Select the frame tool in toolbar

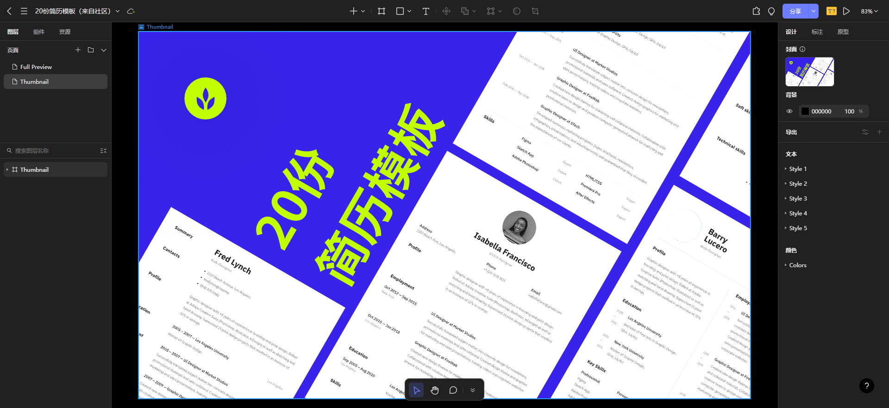(x=382, y=11)
